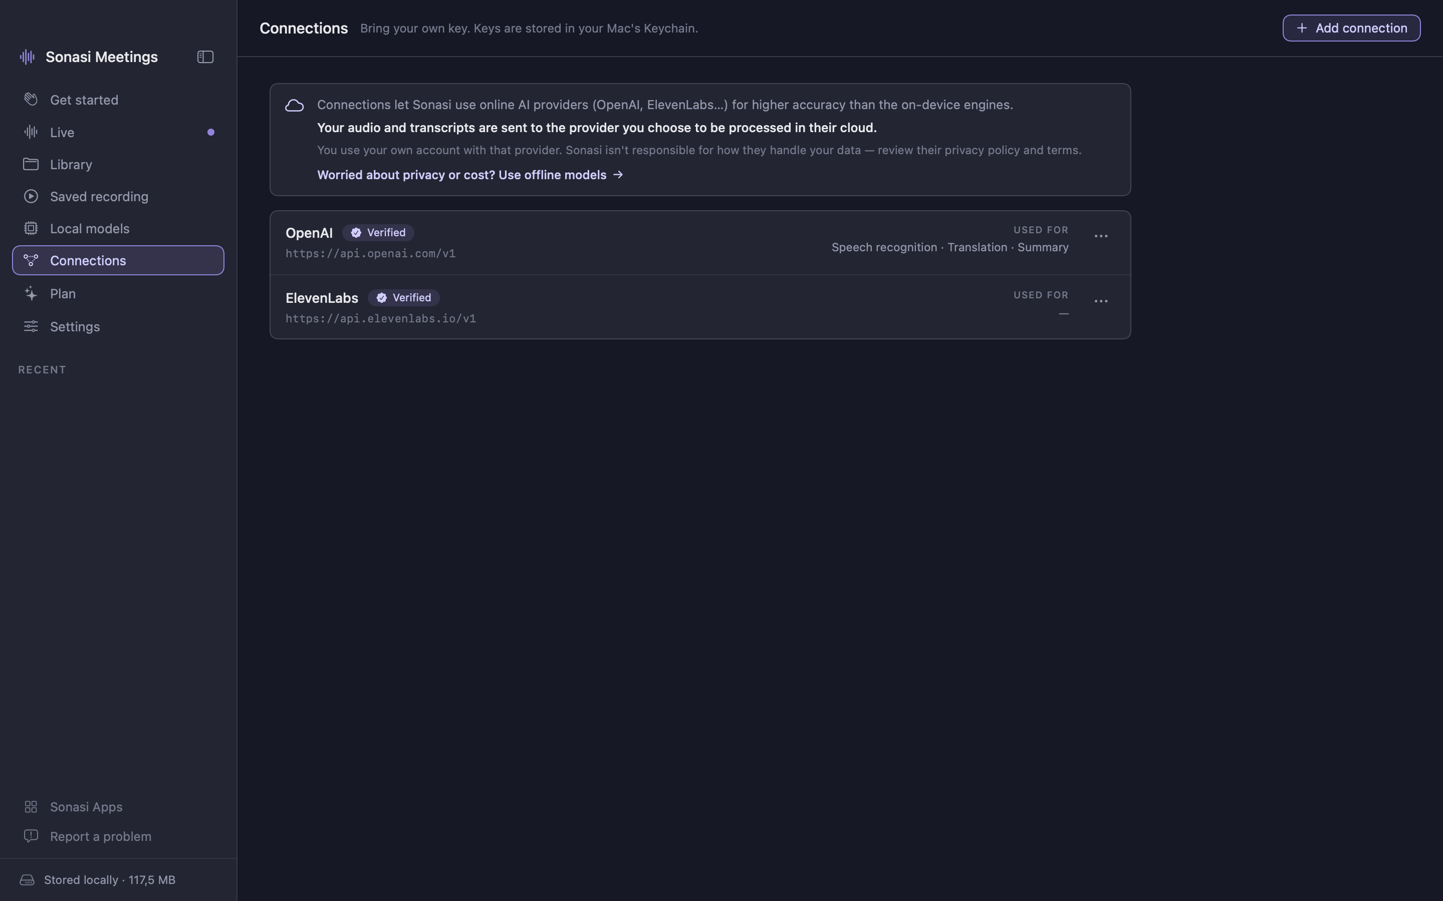Click the Report a problem speech-bubble icon
Viewport: 1443px width, 901px height.
pyautogui.click(x=31, y=836)
